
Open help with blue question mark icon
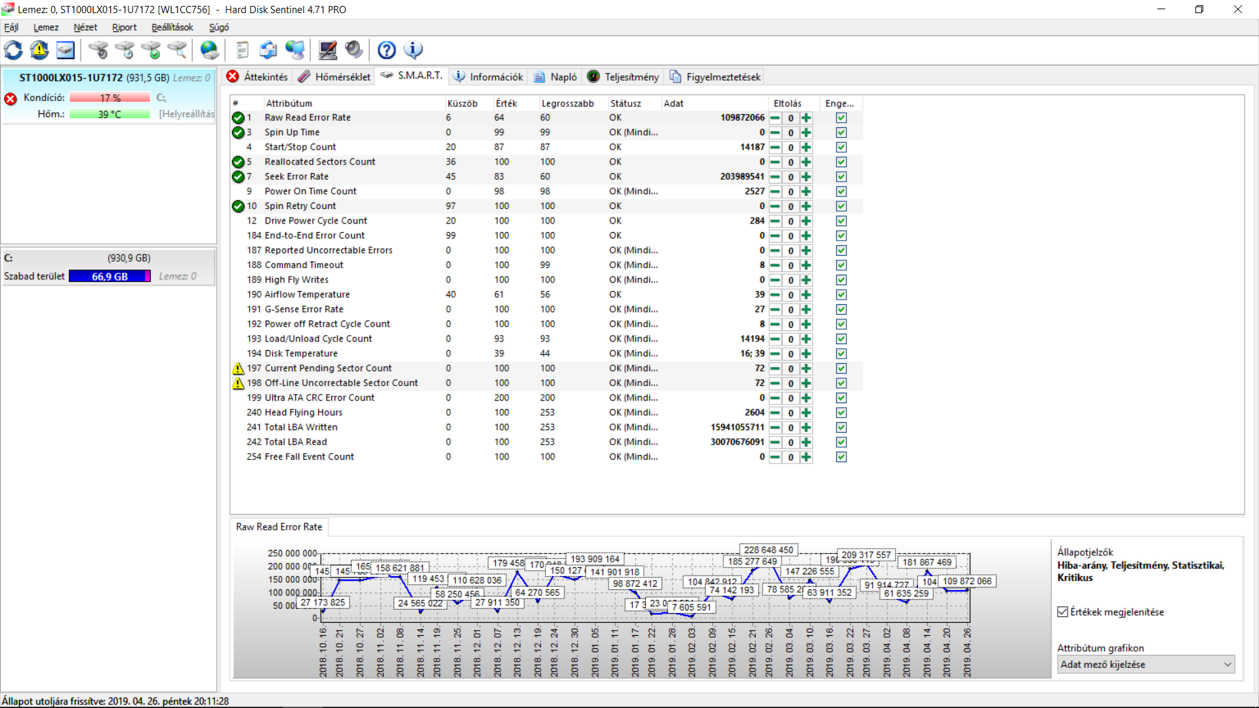[x=387, y=50]
